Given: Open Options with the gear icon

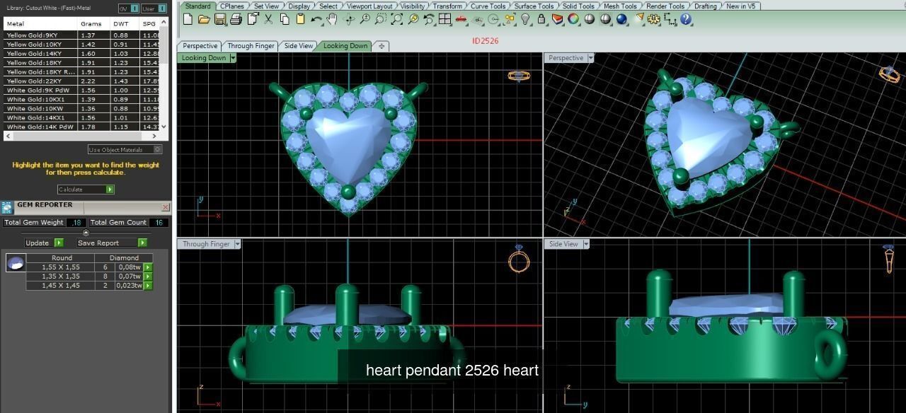Looking at the screenshot, I should (x=653, y=19).
